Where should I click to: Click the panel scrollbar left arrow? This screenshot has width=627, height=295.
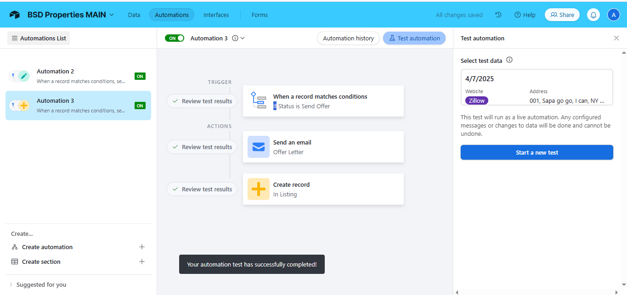456,292
